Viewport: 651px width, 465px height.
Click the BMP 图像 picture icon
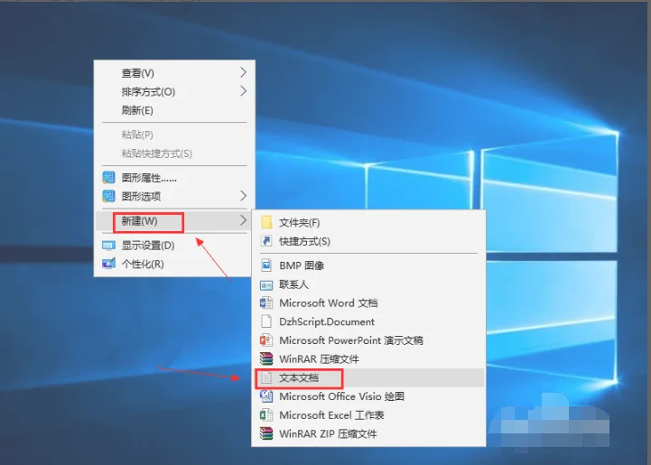pyautogui.click(x=266, y=265)
